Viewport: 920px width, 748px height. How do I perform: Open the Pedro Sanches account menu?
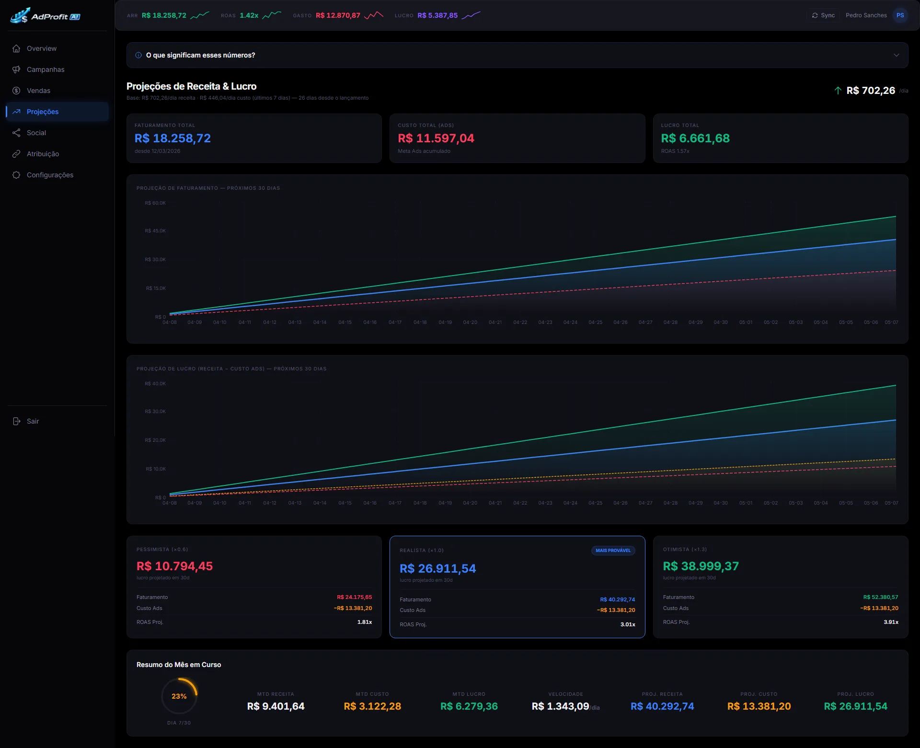click(866, 15)
